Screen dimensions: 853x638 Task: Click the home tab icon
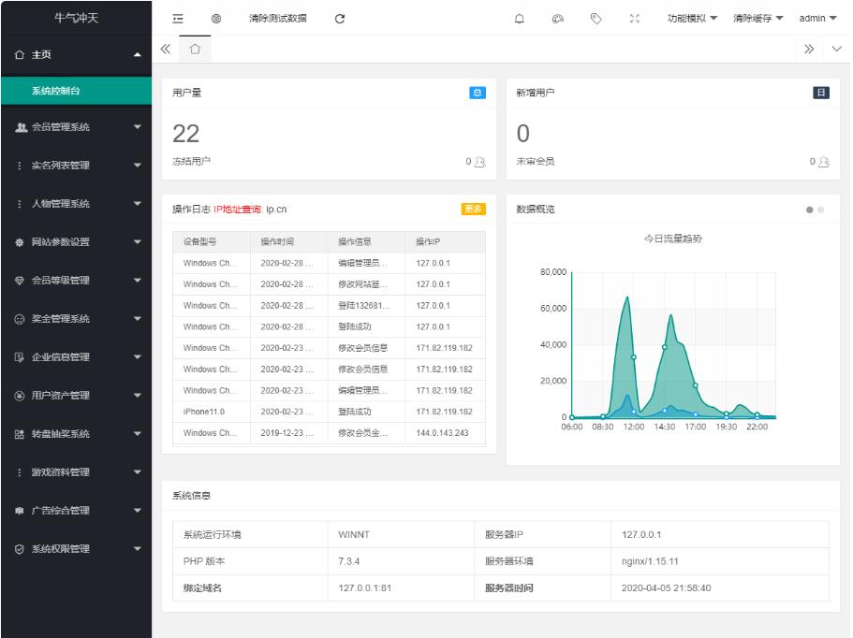click(195, 49)
